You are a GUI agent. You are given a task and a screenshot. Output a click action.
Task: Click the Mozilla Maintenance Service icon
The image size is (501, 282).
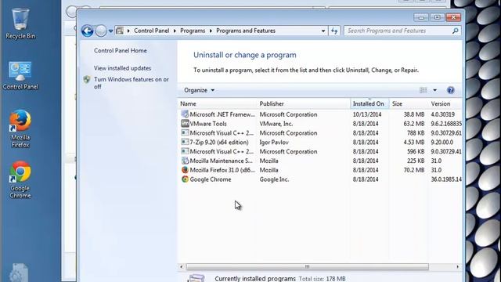(x=185, y=161)
